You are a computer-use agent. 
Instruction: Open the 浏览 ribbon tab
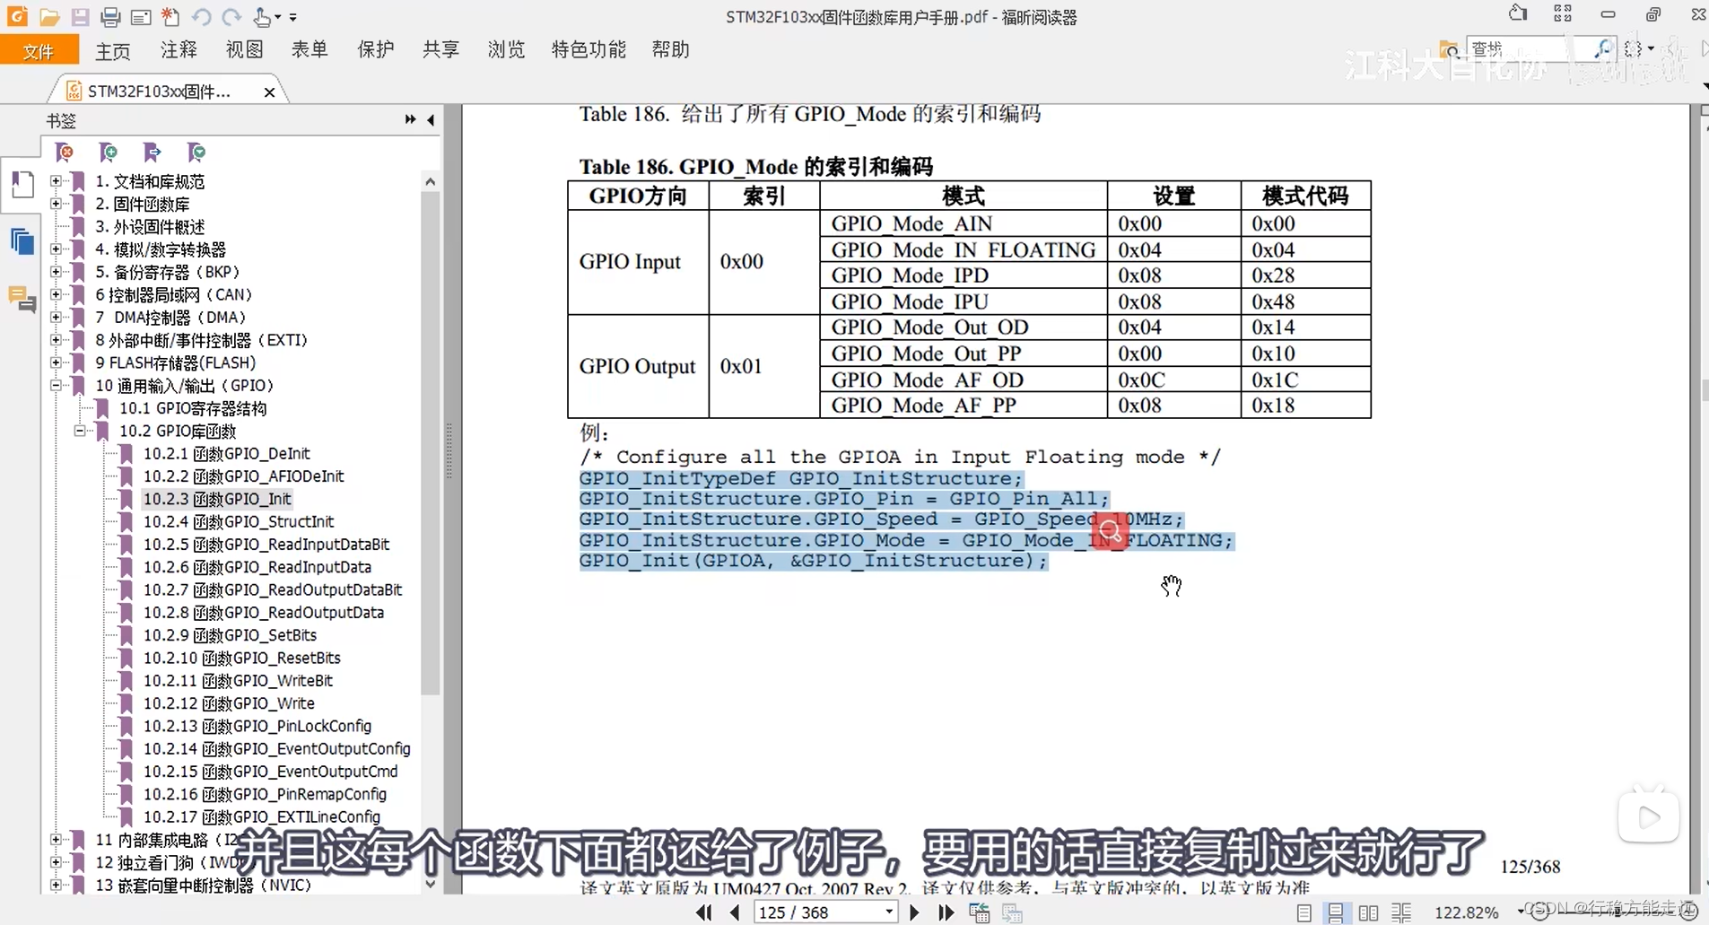tap(506, 49)
